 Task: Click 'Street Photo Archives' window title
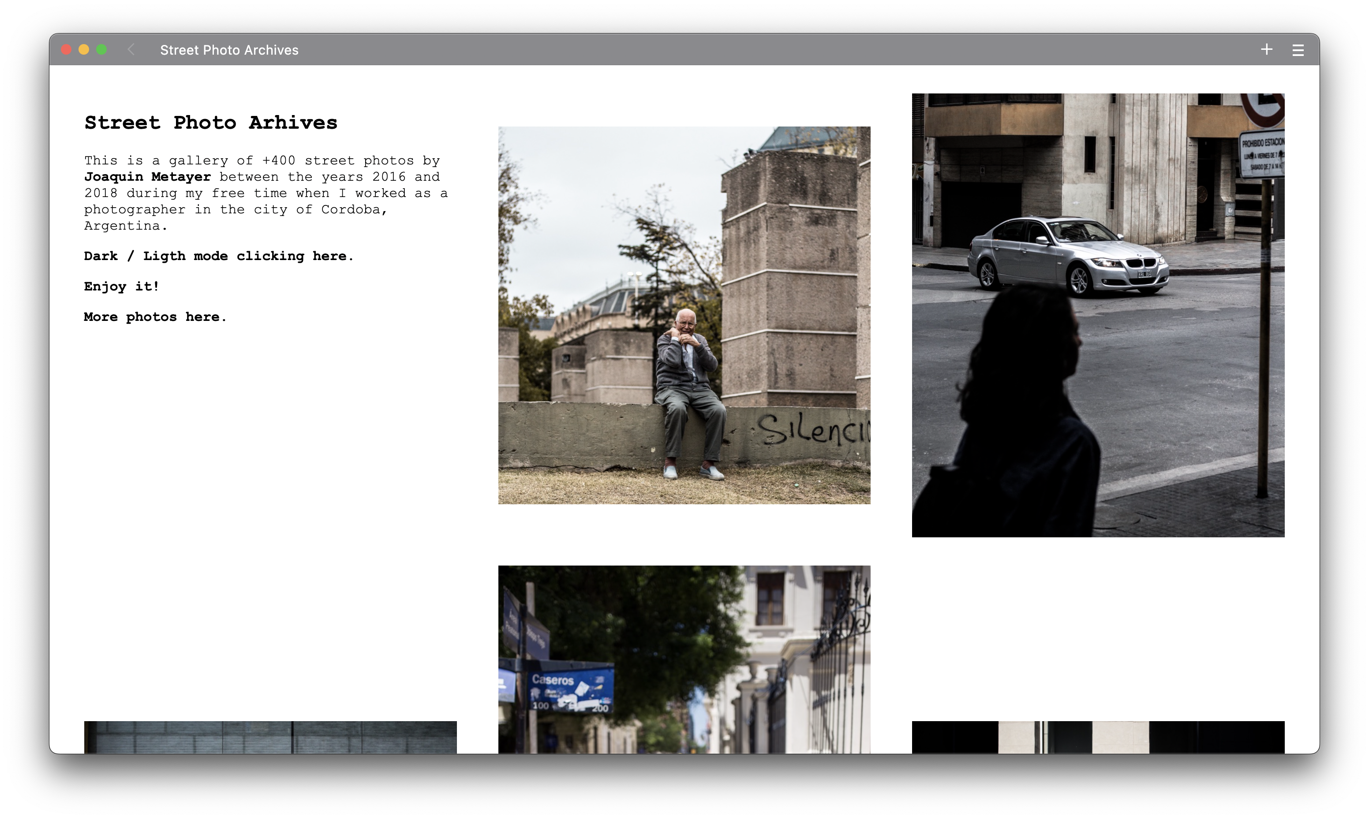coord(229,50)
